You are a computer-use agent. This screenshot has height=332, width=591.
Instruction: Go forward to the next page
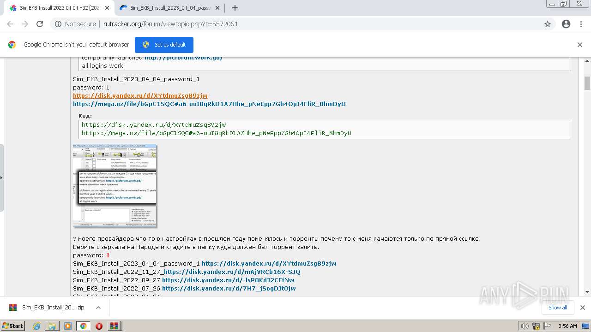click(x=25, y=24)
